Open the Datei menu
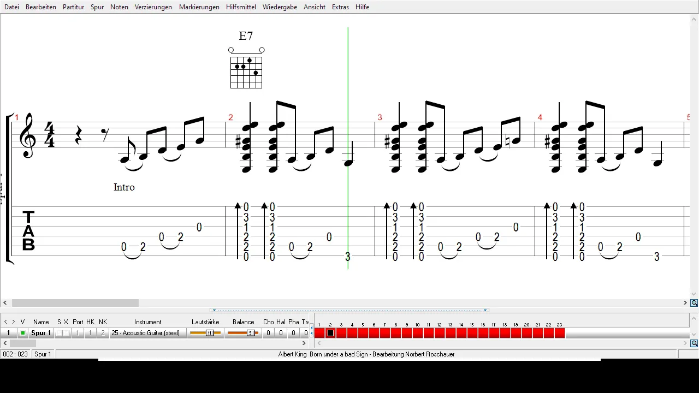 [x=11, y=7]
